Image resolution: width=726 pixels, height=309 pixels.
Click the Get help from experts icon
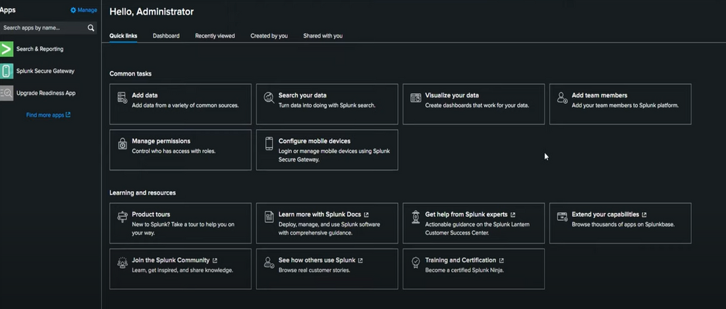416,217
